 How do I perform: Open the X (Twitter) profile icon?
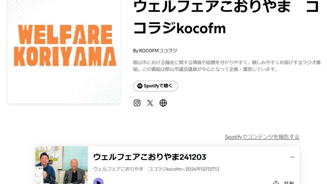pos(150,103)
